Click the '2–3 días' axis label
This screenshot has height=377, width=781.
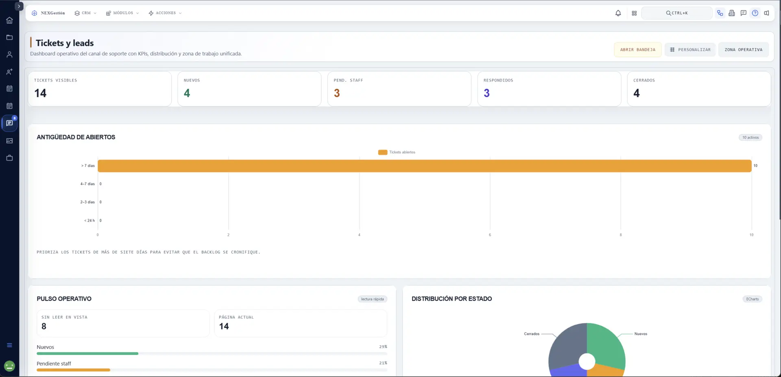87,202
